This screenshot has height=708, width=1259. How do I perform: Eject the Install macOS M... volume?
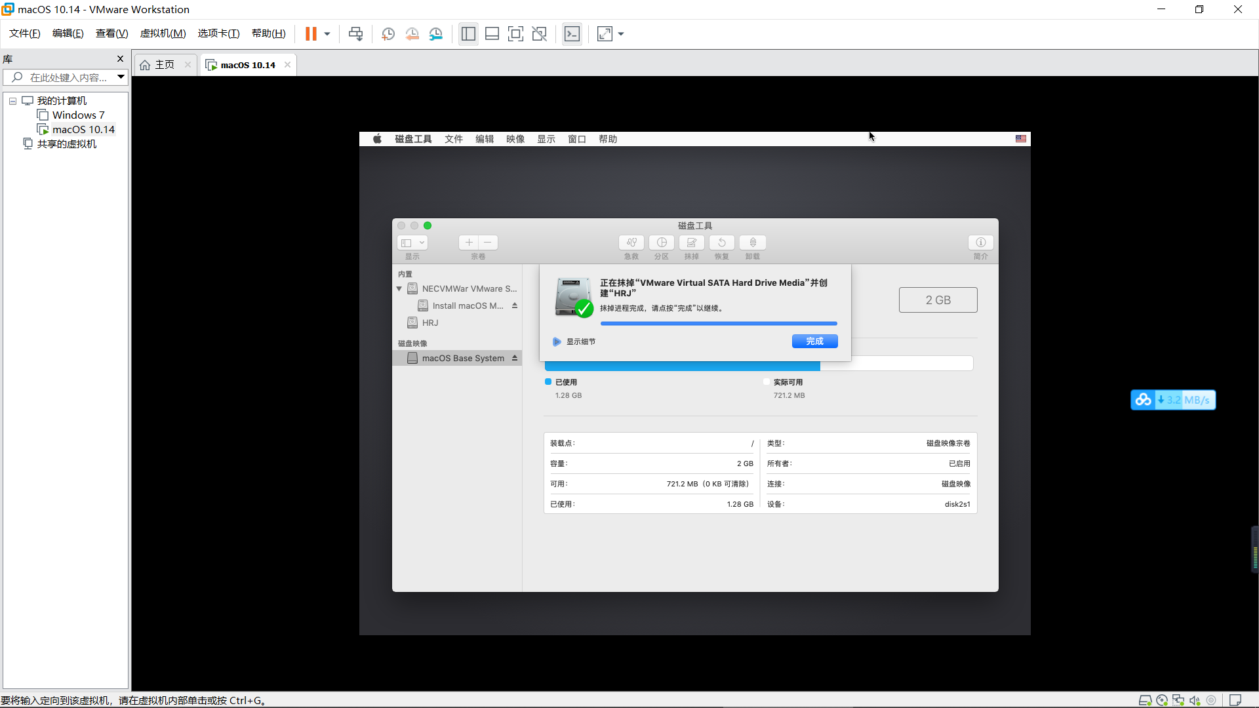pyautogui.click(x=515, y=305)
